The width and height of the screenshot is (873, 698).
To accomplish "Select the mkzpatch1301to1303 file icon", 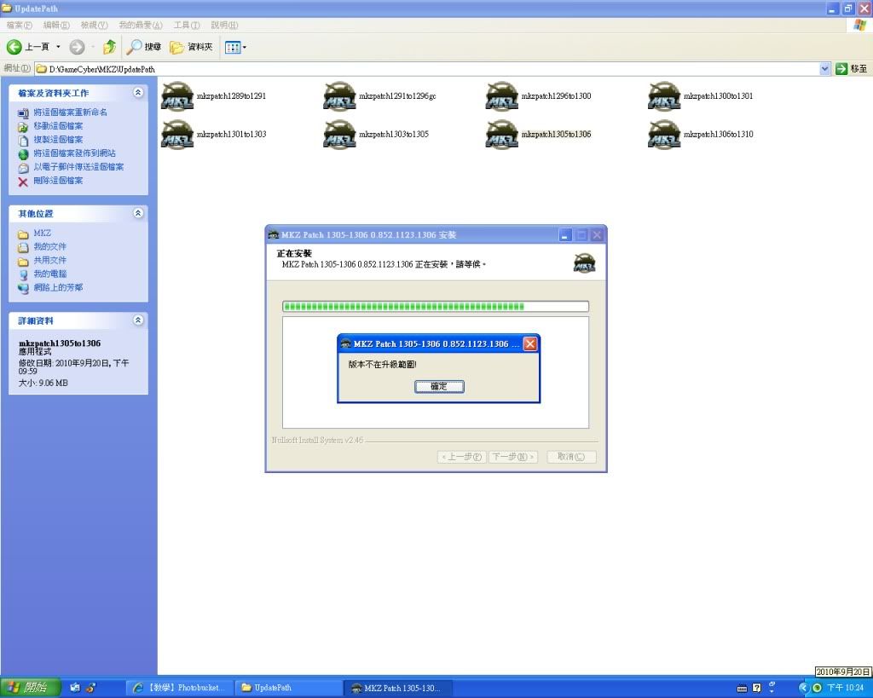I will click(177, 135).
